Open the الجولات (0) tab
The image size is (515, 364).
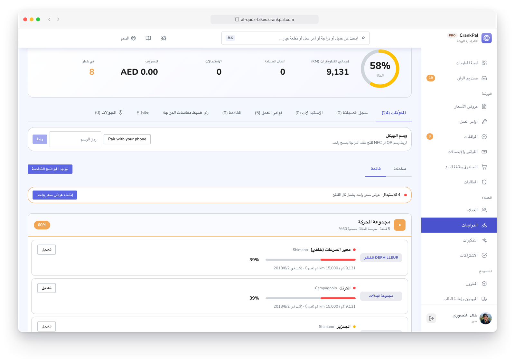tap(109, 113)
